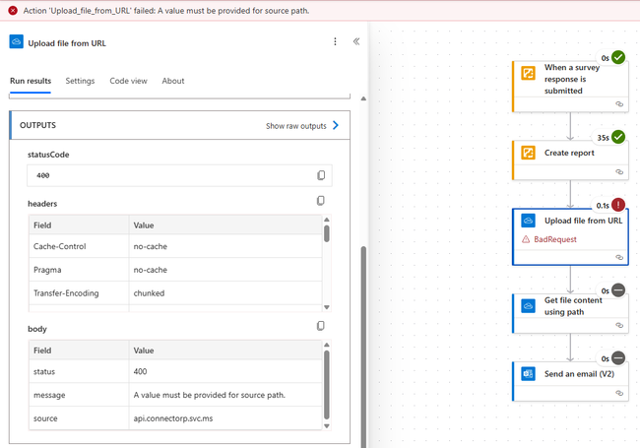
Task: Collapse the Upload file from URL panel
Action: click(x=355, y=42)
